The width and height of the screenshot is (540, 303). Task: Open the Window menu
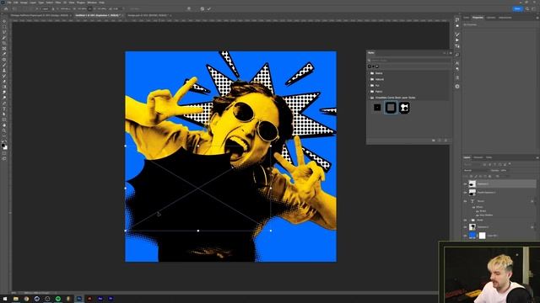pyautogui.click(x=92, y=3)
